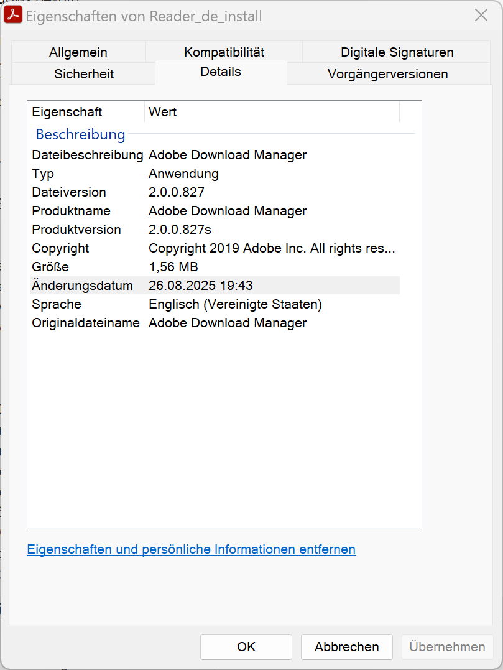Select the Dateibeschreibung property row
The image size is (503, 670).
pos(88,155)
